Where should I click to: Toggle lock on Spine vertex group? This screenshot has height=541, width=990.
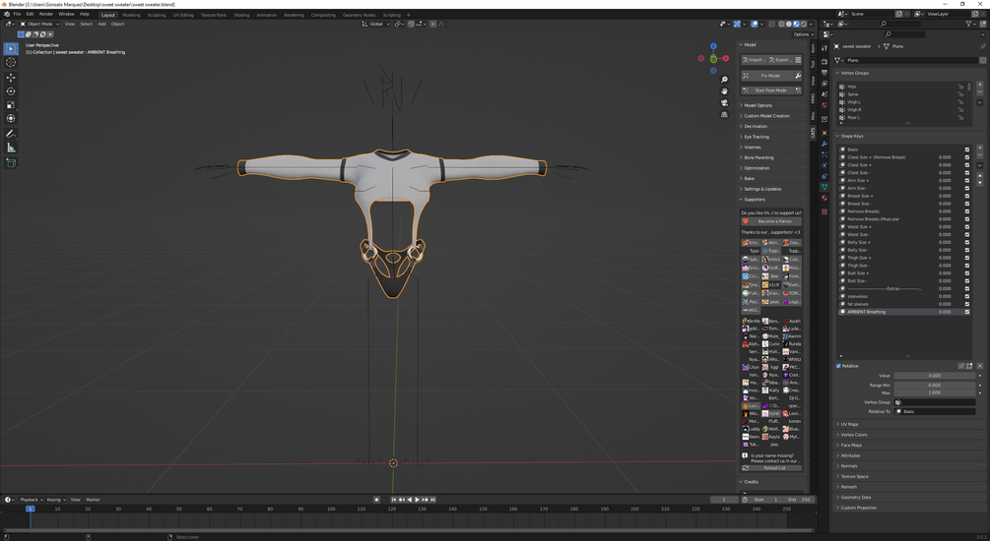(960, 94)
